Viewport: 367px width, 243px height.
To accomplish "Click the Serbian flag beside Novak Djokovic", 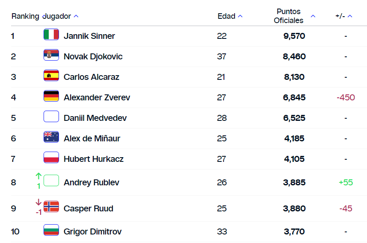I will (51, 55).
